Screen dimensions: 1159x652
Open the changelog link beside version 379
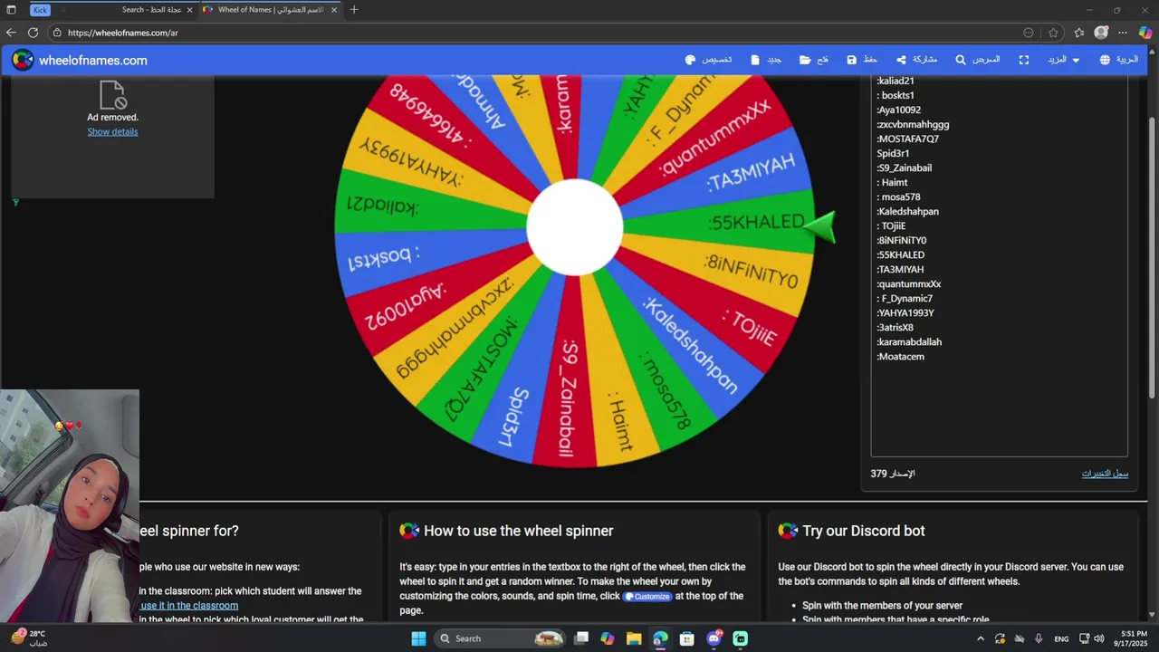point(1105,474)
